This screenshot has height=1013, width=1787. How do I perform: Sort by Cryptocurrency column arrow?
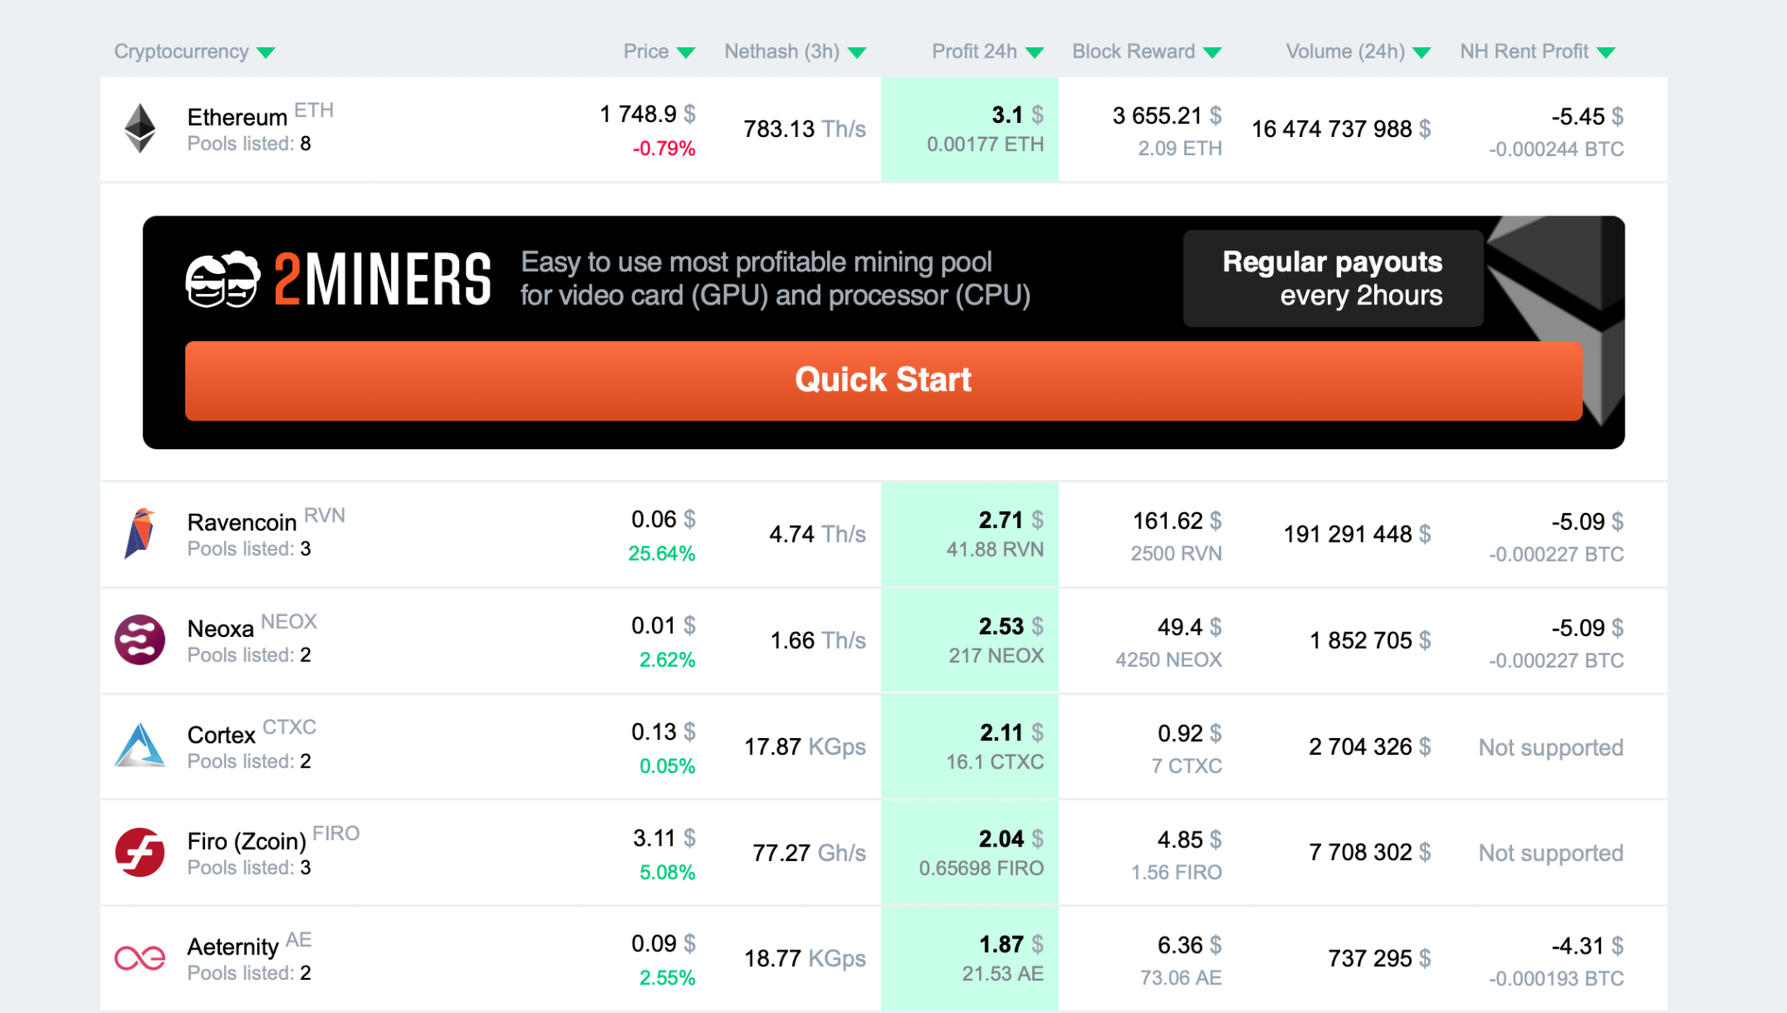(266, 52)
